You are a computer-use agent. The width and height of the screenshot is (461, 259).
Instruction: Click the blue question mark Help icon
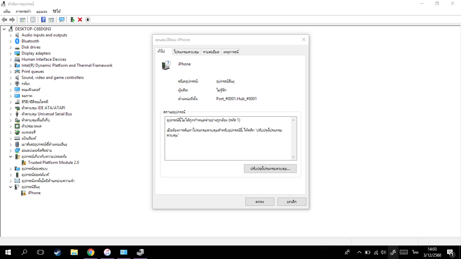point(44,19)
